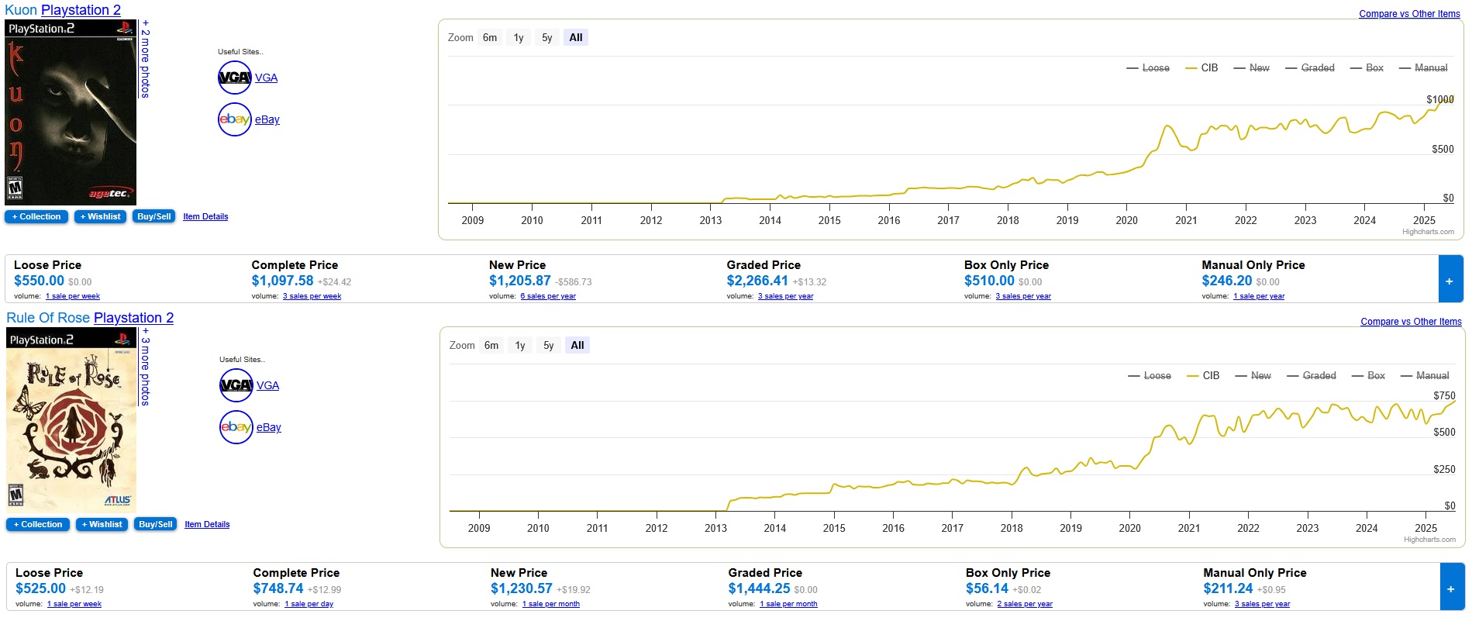Image resolution: width=1472 pixels, height=621 pixels.
Task: Click Rule Of Rose New Price $1,230.57
Action: click(522, 588)
